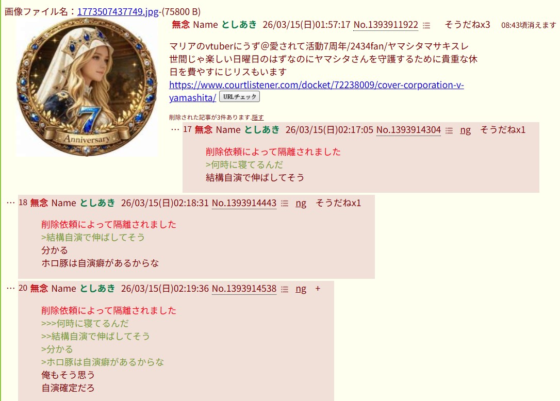Click post number No.1393911922

coord(386,25)
